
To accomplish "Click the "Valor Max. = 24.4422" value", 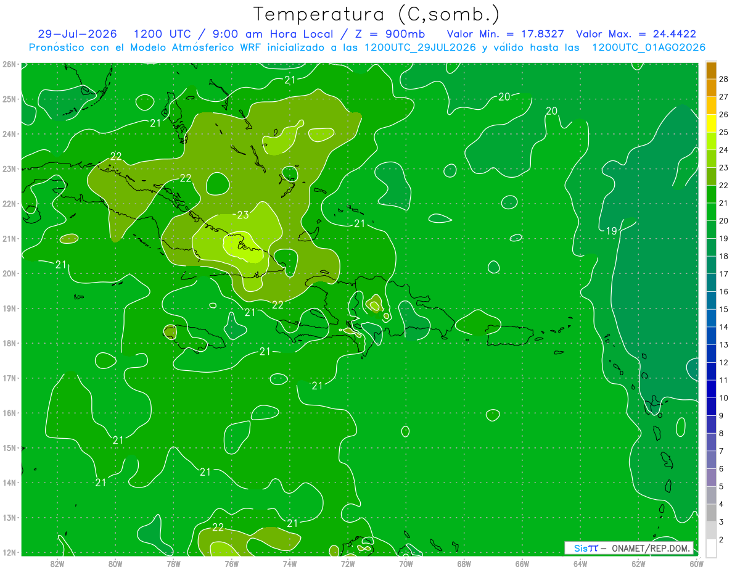I will click(x=636, y=34).
